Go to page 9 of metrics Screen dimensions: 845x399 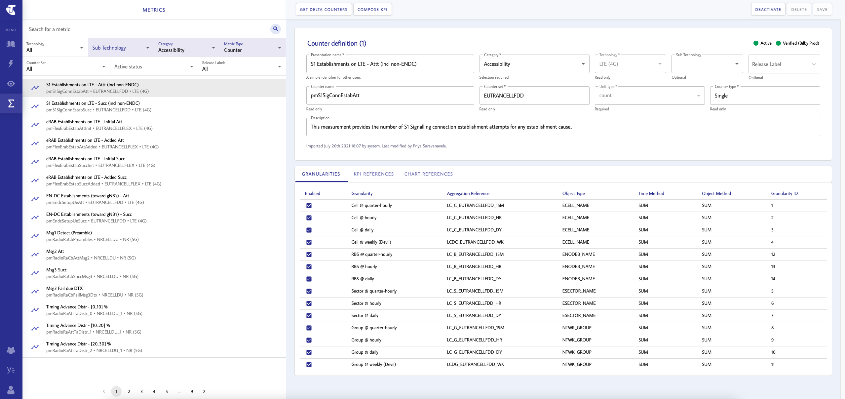coord(192,391)
